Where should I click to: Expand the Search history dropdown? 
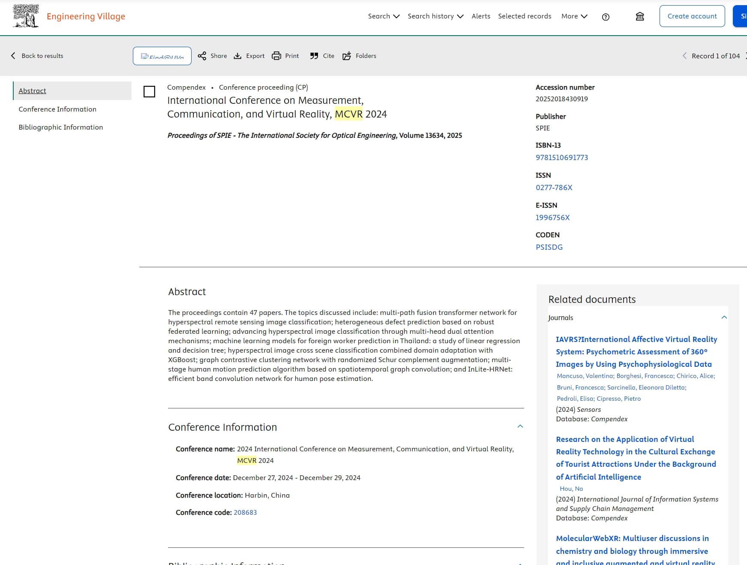click(x=435, y=16)
